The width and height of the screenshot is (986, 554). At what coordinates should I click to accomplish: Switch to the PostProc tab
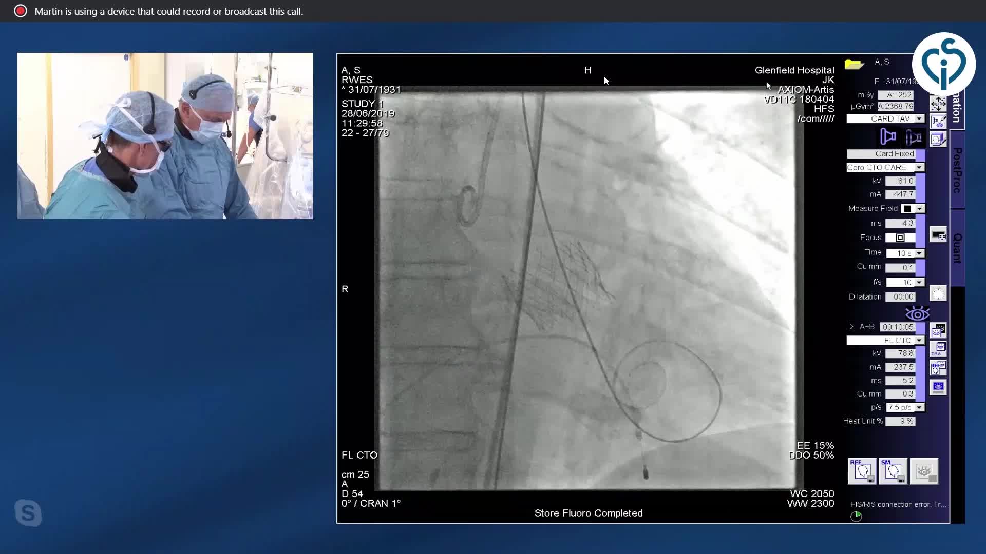(957, 170)
